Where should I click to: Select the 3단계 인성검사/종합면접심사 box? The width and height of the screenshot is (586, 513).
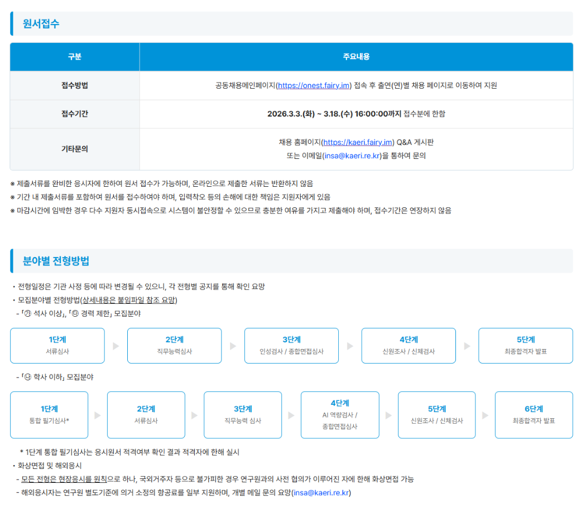click(291, 345)
